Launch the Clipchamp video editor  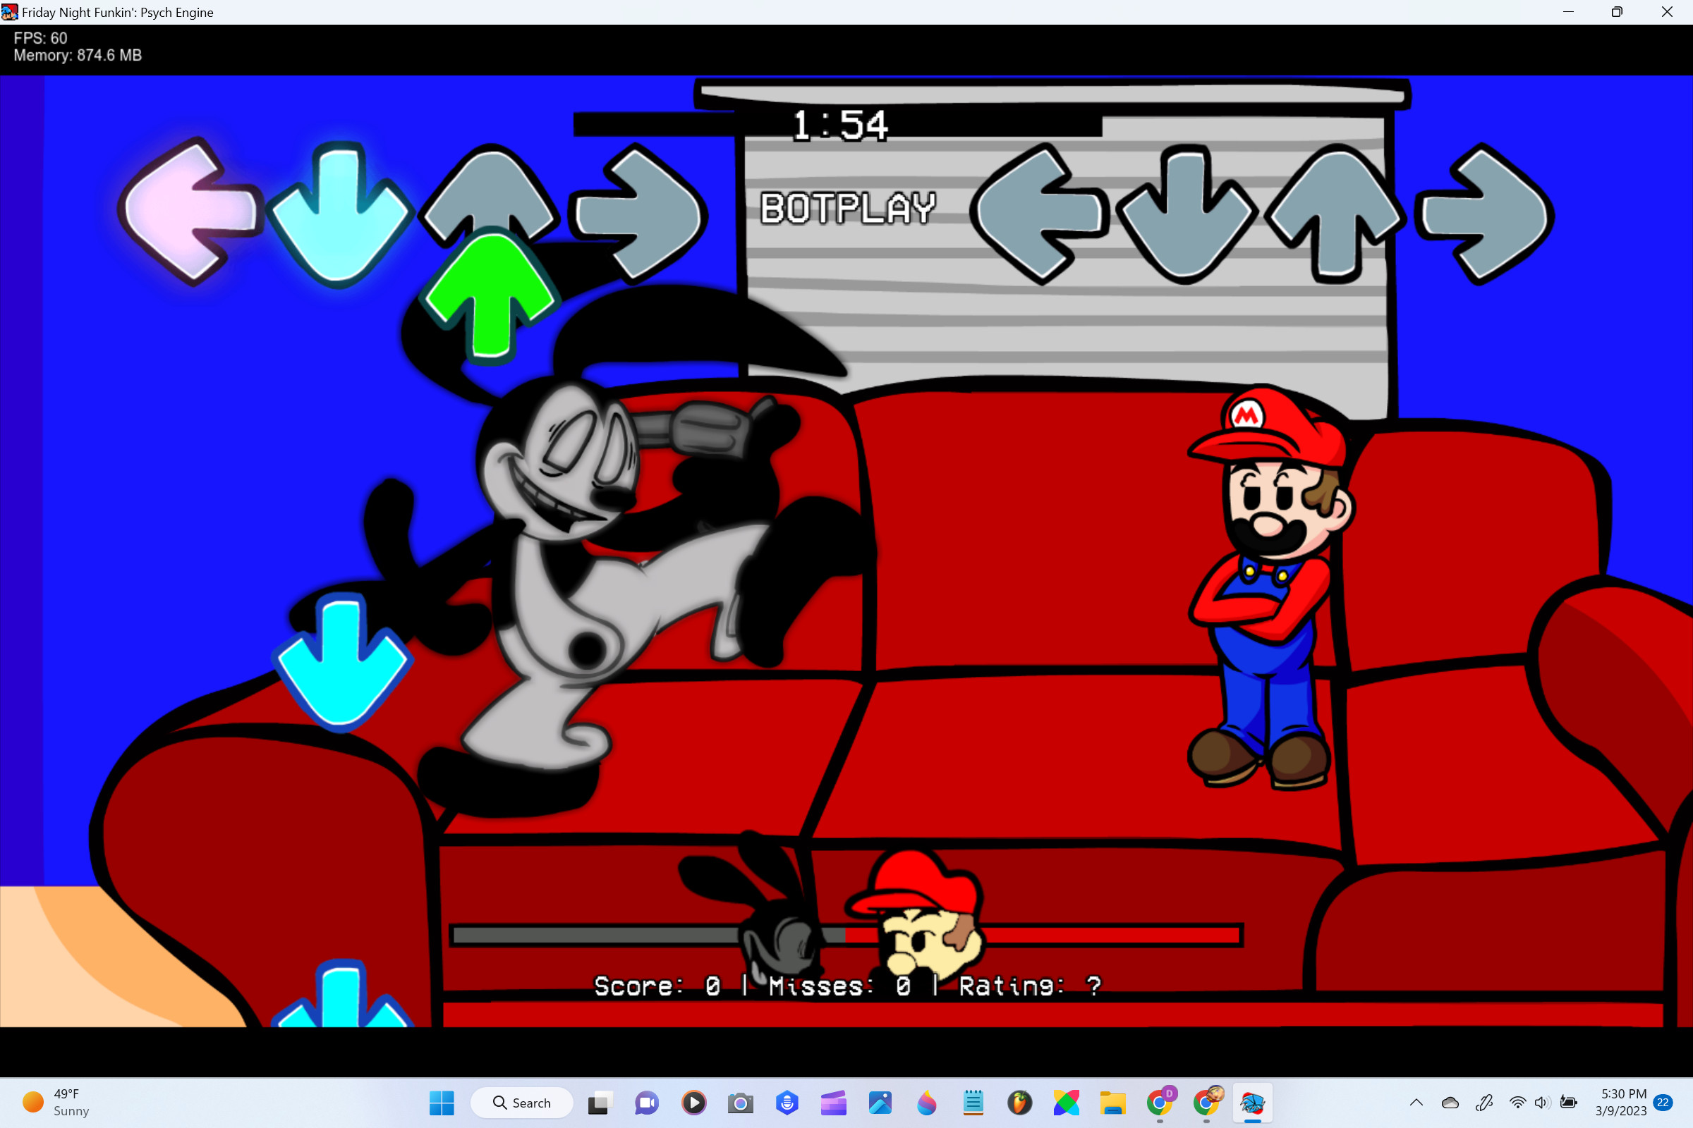click(834, 1103)
